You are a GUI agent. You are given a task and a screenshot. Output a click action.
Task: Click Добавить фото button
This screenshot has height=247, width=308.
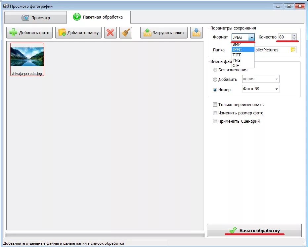point(29,33)
